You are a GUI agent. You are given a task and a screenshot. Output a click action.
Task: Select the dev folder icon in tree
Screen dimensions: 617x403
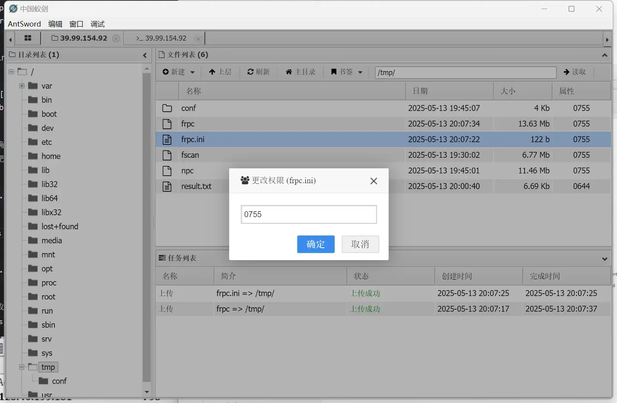33,128
